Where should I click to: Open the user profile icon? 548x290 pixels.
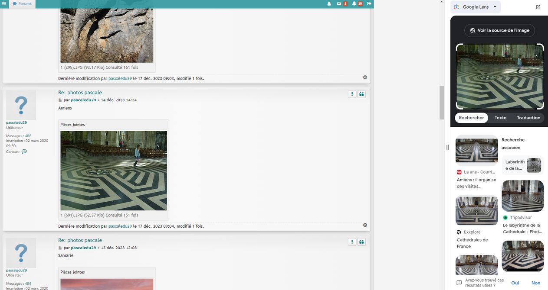(x=329, y=4)
